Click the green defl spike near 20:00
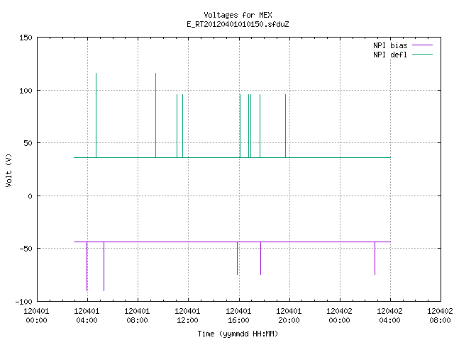Image resolution: width=454 pixels, height=340 pixels. [285, 126]
